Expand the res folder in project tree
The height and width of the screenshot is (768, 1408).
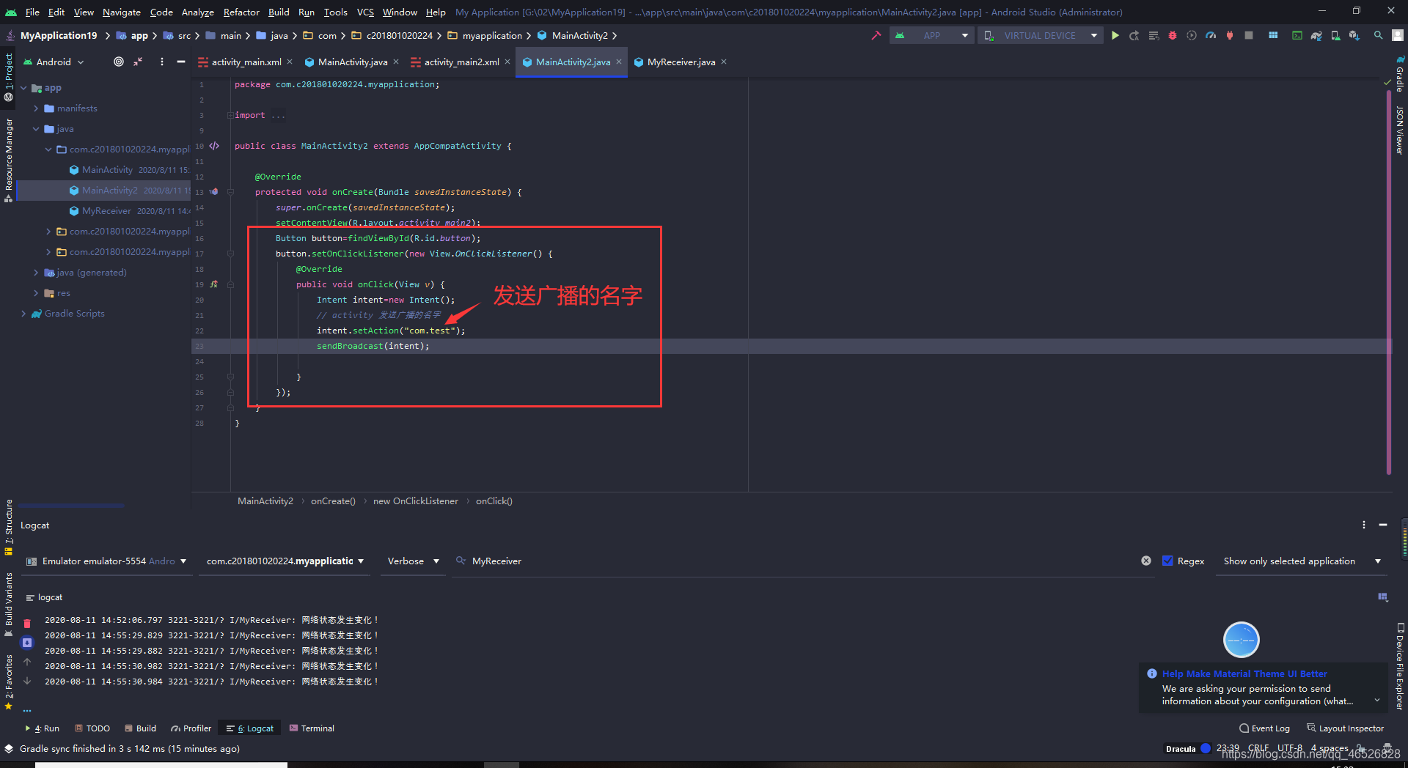pos(36,292)
